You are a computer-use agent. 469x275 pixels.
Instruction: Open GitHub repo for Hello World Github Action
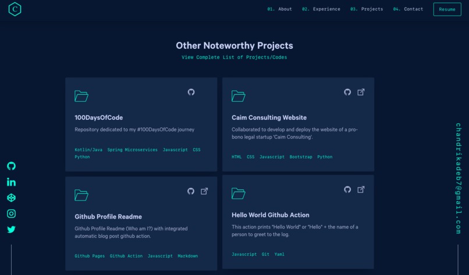click(x=347, y=190)
